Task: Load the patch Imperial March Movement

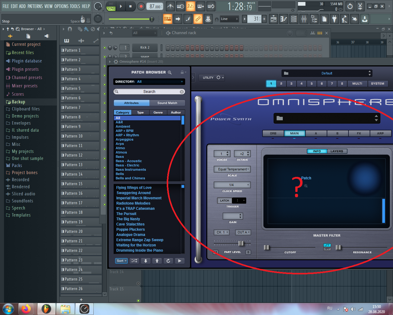Action: 139,198
